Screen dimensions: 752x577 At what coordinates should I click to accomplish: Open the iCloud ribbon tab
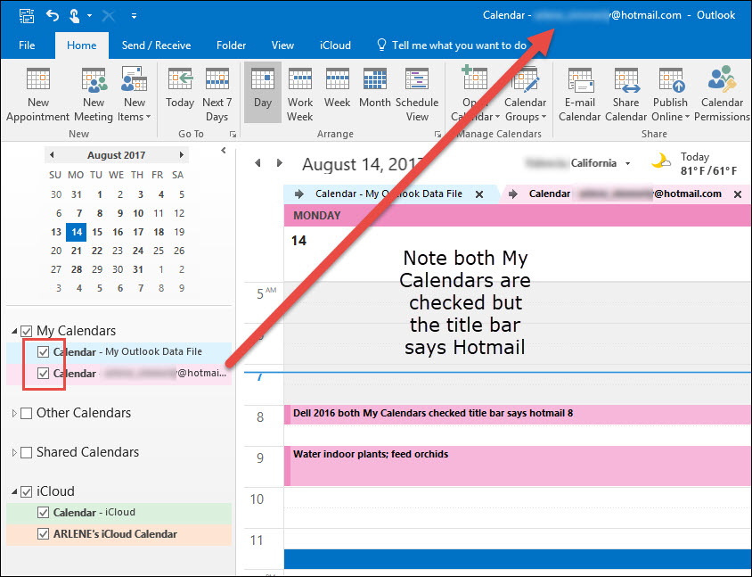pos(335,45)
